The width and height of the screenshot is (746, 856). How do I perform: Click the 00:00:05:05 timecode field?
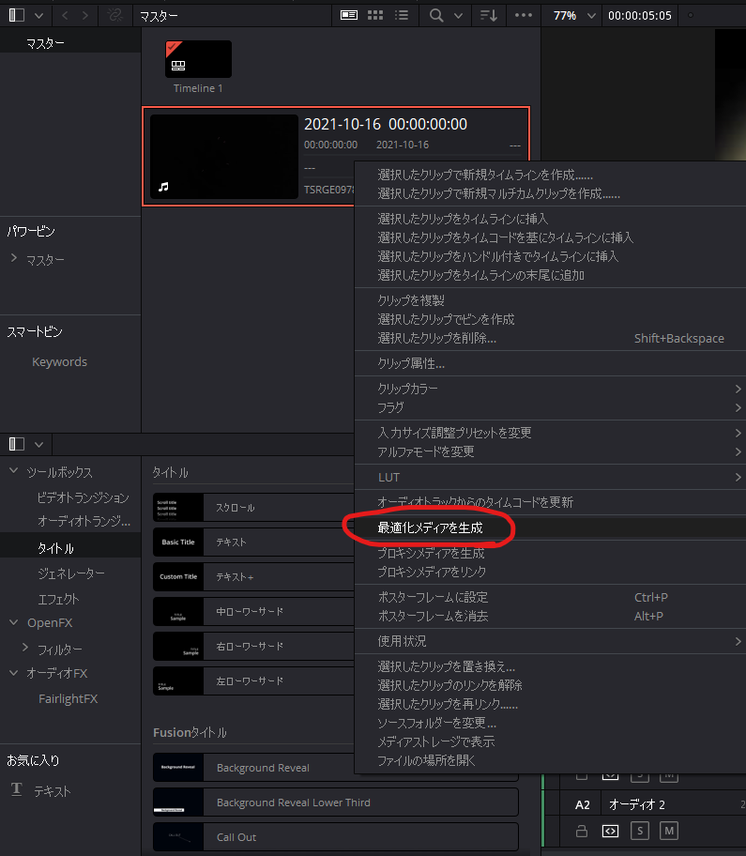[x=640, y=15]
